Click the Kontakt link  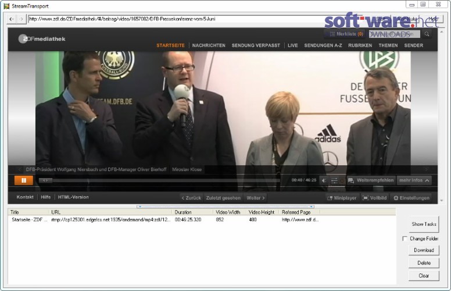click(25, 197)
